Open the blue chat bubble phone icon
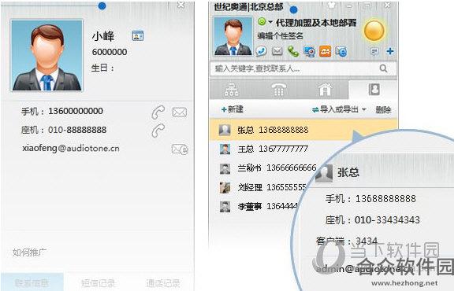The width and height of the screenshot is (458, 291). pos(261,51)
